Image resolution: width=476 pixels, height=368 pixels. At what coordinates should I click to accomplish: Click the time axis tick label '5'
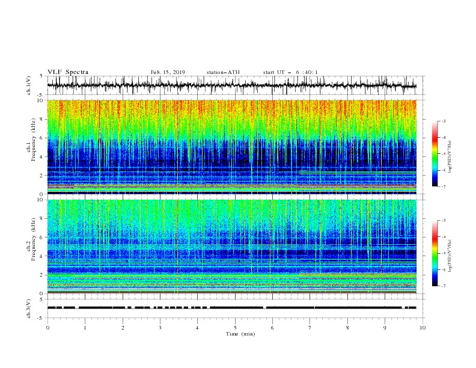tap(235, 328)
